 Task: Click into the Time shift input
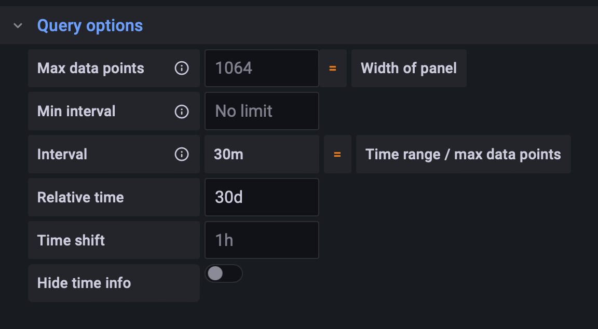262,240
